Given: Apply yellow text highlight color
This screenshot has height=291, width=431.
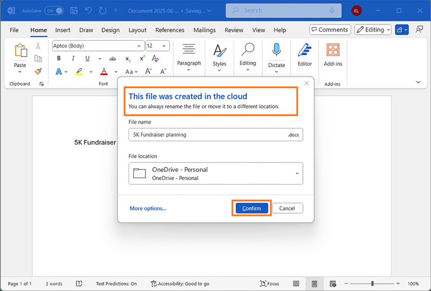Looking at the screenshot, I should (x=79, y=71).
